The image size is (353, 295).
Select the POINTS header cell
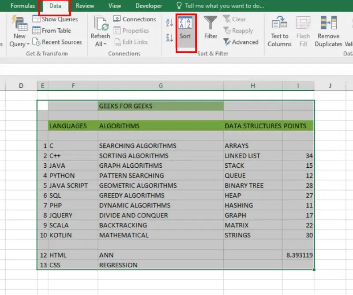(298, 125)
